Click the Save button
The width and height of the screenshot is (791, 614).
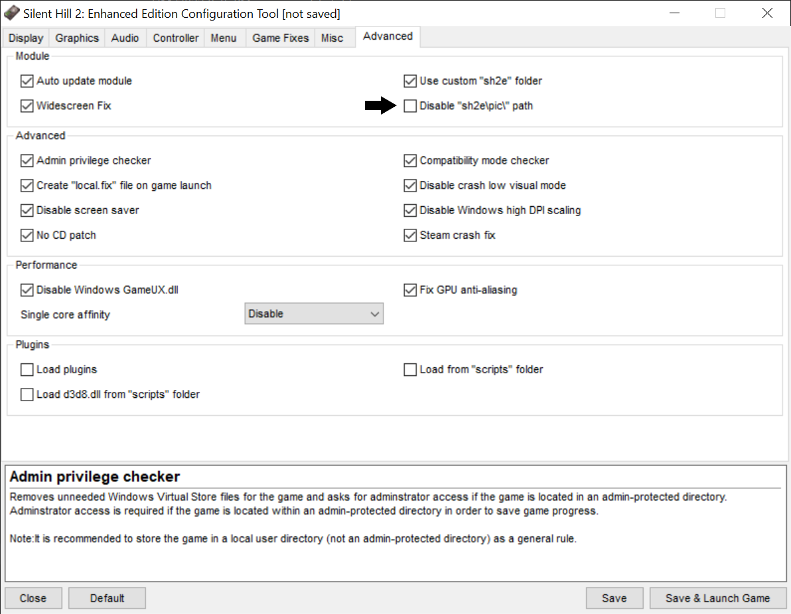614,598
